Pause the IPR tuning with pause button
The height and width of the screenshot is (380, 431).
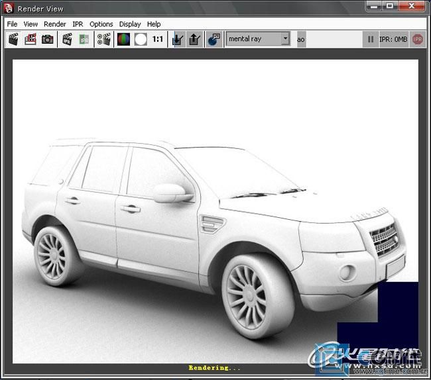coord(371,40)
